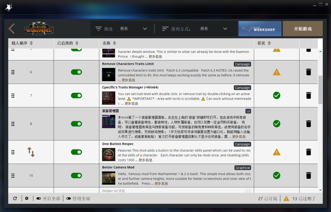Click the green check status for 装备管理器
This screenshot has width=331, height=212.
[276, 124]
